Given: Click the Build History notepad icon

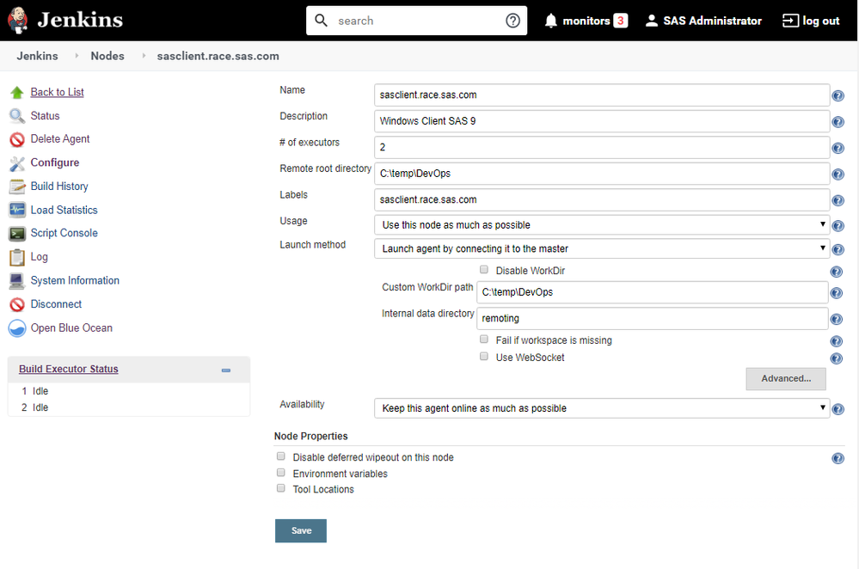Looking at the screenshot, I should (16, 187).
